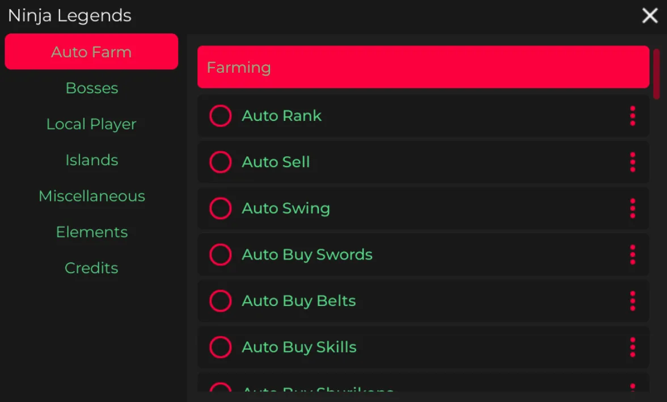Collapse the Farming section header

(x=423, y=67)
